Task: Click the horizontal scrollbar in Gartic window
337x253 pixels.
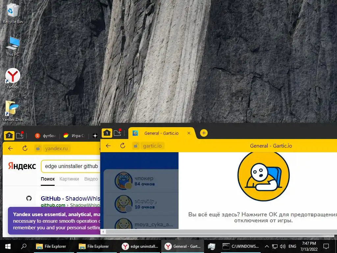Action: [221, 232]
